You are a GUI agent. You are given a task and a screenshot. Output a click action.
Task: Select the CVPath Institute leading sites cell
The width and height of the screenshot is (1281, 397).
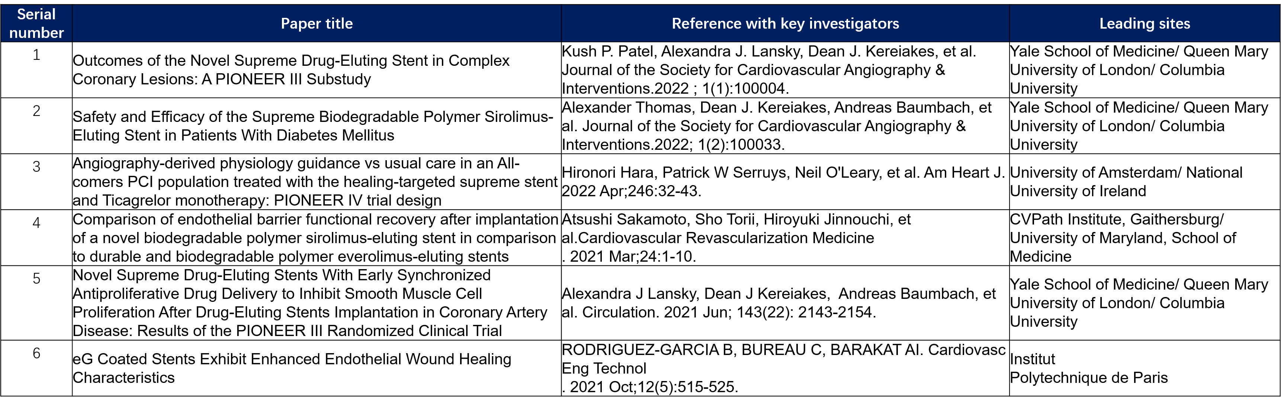click(1123, 238)
